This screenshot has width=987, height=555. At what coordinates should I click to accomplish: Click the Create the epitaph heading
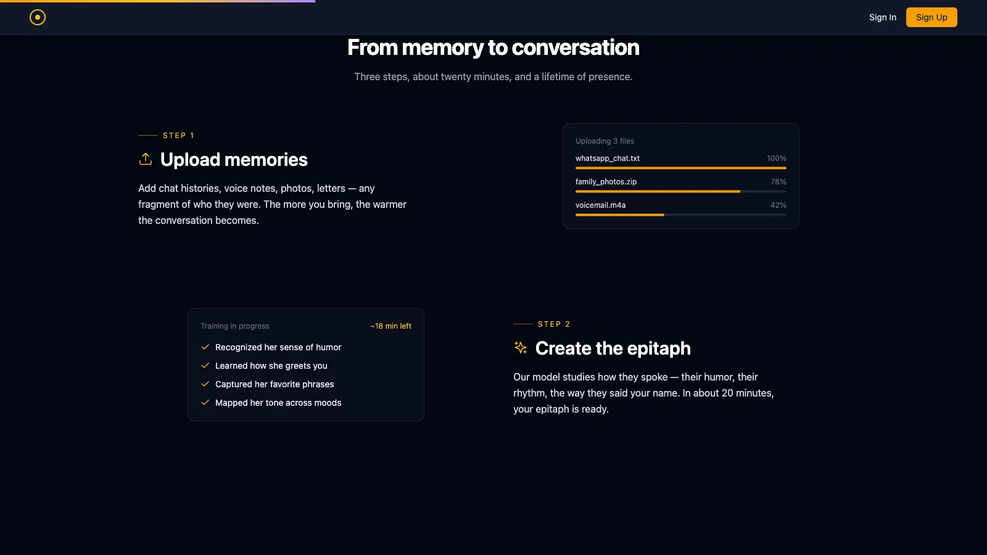pos(613,348)
